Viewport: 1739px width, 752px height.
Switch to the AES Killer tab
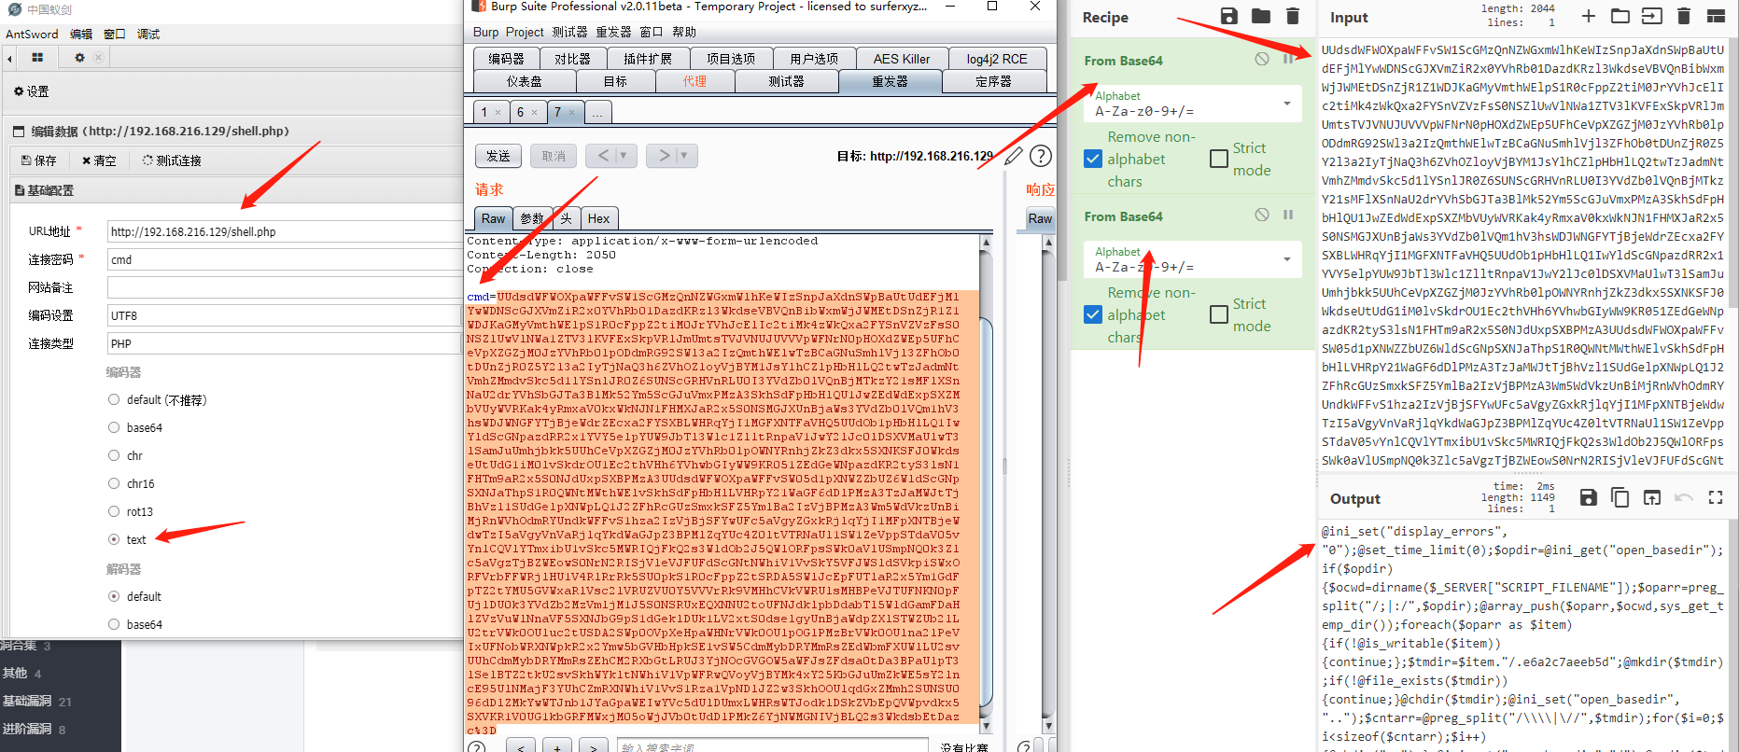[902, 59]
